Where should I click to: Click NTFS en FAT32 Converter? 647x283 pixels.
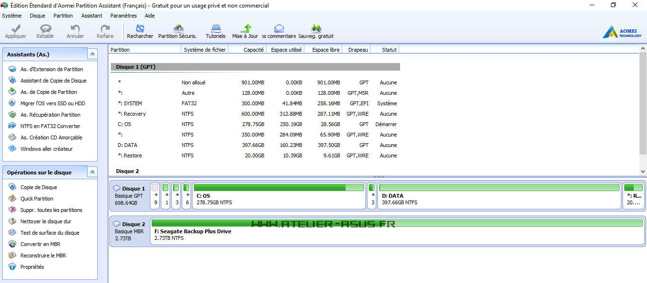pos(50,126)
